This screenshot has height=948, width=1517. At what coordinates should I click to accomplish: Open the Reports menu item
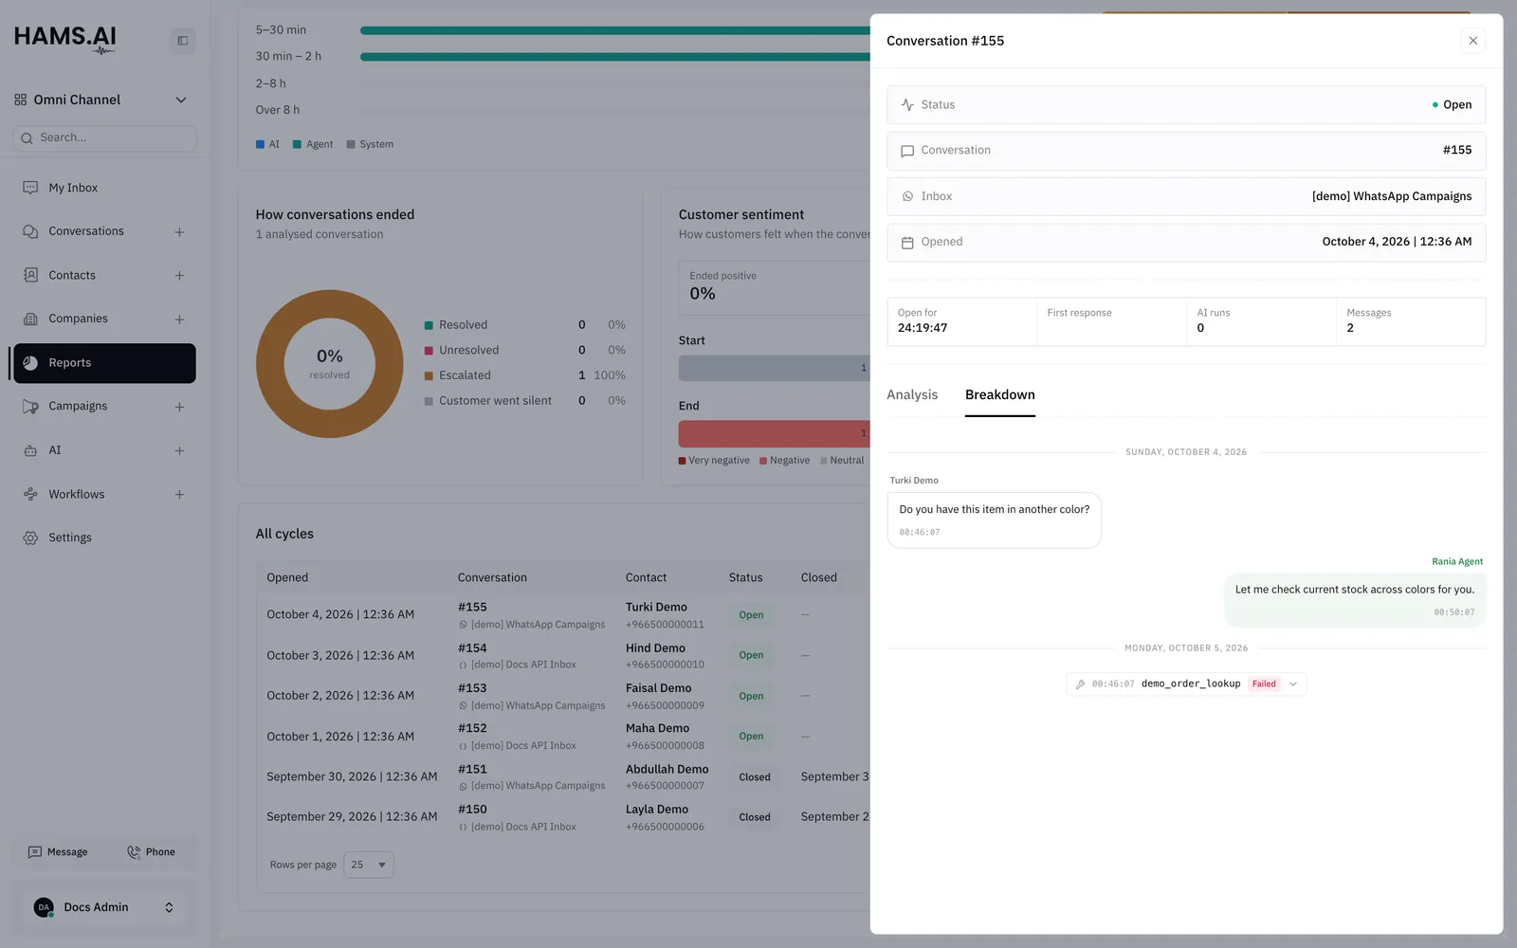[x=104, y=363]
